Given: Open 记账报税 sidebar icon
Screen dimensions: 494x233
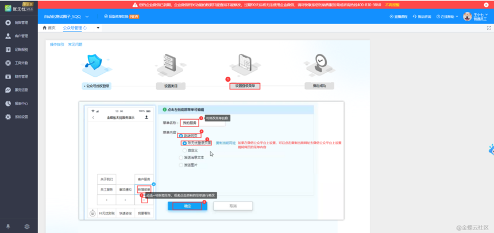Looking at the screenshot, I should 8,50.
